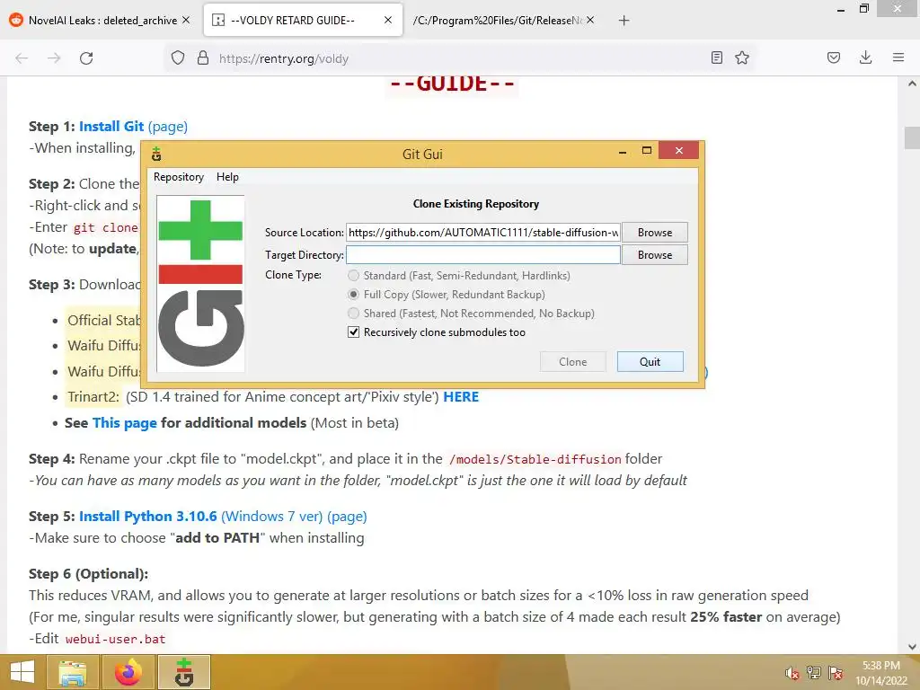
Task: Open Firefox downloads panel
Action: point(865,57)
